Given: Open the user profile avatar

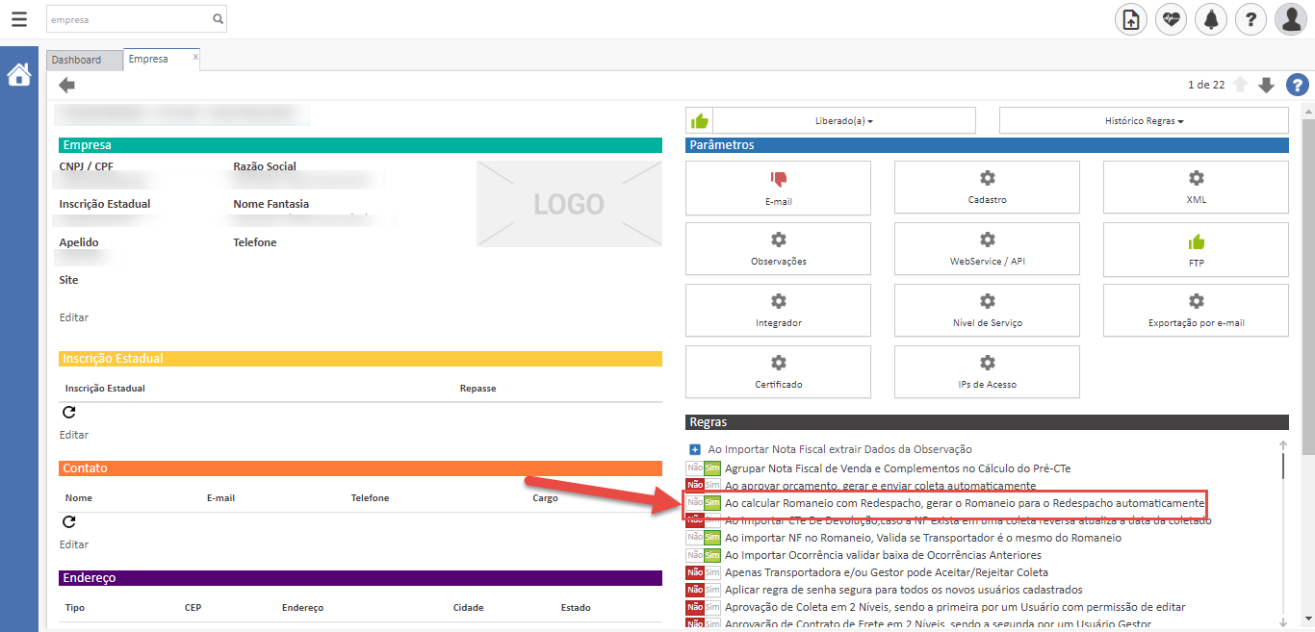Looking at the screenshot, I should (x=1289, y=18).
